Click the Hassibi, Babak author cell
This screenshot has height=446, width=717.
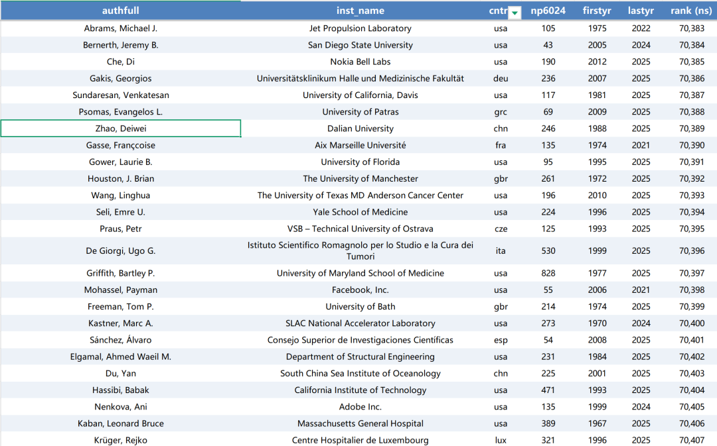pos(120,390)
